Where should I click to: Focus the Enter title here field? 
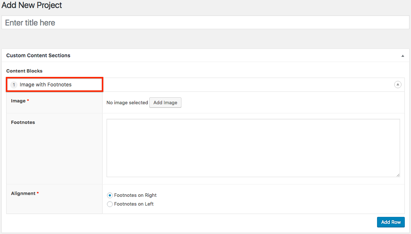coord(205,23)
